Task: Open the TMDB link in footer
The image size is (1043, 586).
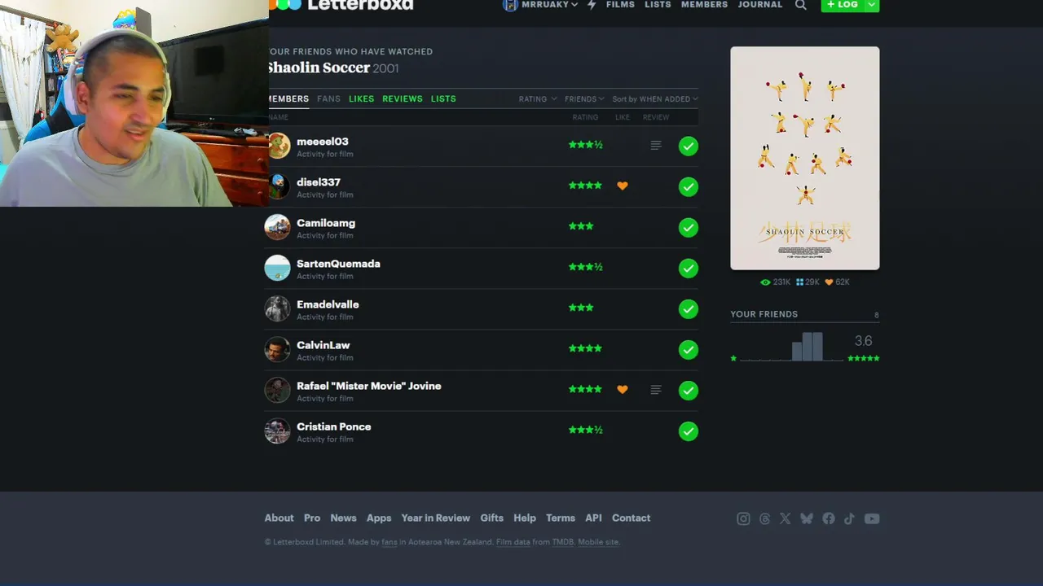Action: 563,542
